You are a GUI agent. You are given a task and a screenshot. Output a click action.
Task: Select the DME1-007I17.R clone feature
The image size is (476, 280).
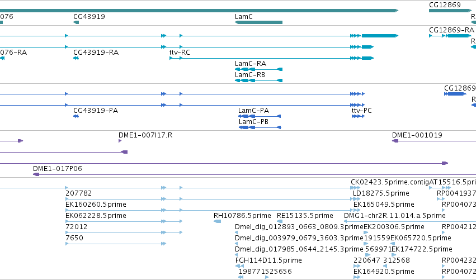[x=120, y=141]
